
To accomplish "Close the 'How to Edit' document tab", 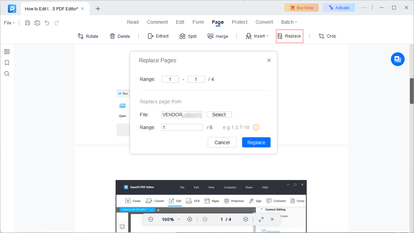I will (x=82, y=9).
